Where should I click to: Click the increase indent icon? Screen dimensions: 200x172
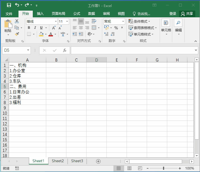tap(82, 34)
